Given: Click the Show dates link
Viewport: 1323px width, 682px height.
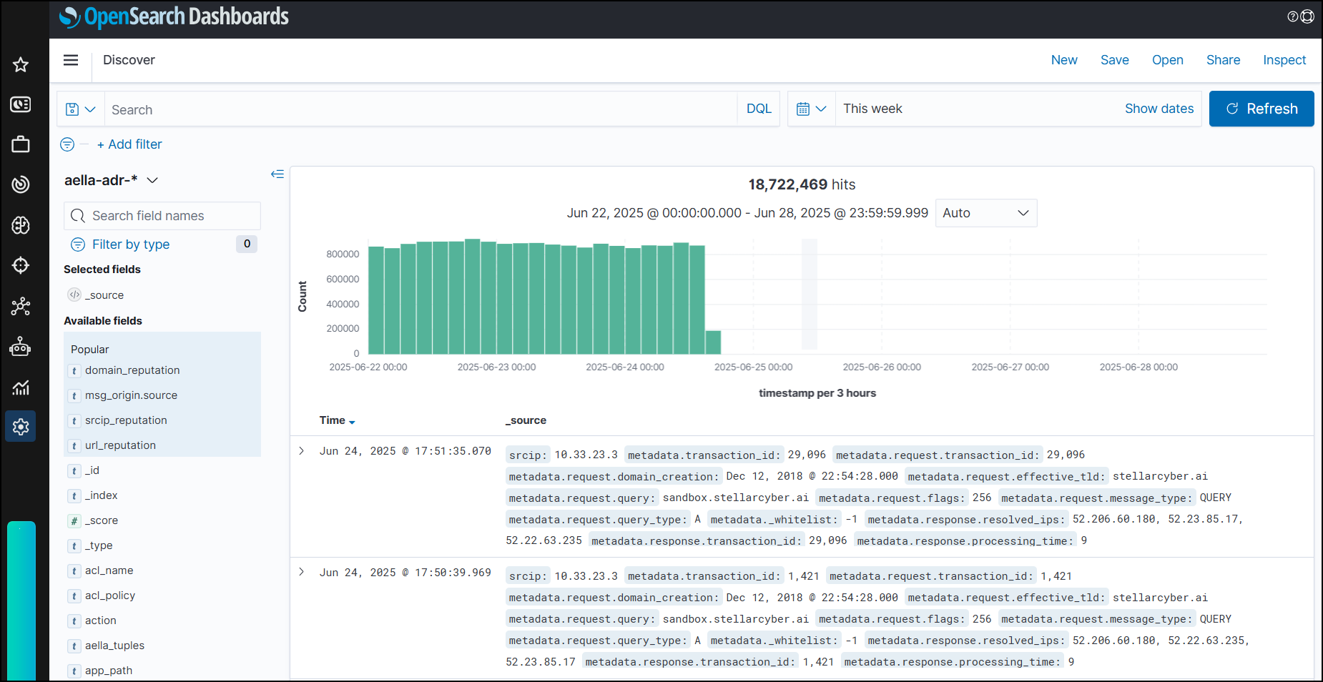Looking at the screenshot, I should click(1159, 109).
